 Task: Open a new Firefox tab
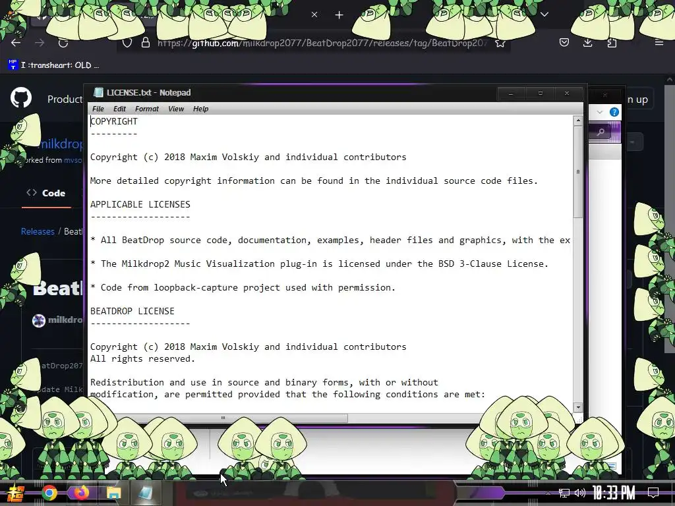coord(339,15)
